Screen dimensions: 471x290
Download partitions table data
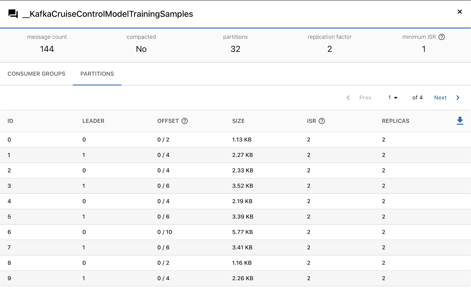460,121
